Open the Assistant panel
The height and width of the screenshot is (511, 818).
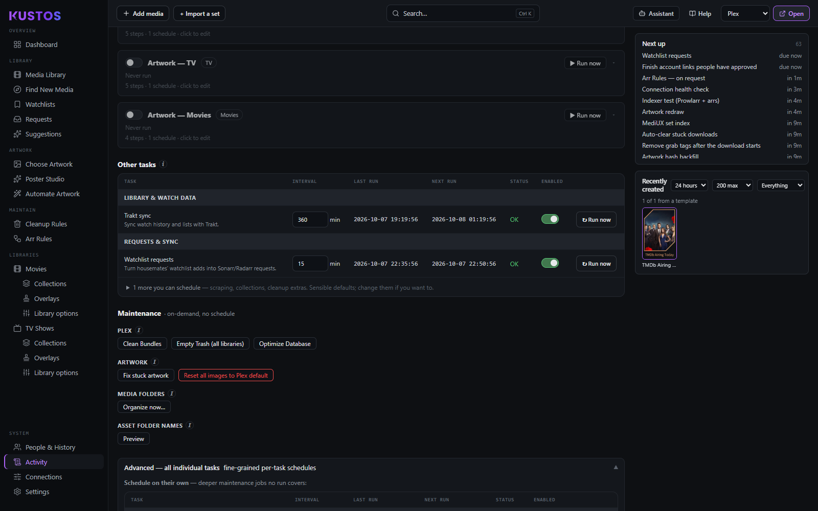pos(656,14)
